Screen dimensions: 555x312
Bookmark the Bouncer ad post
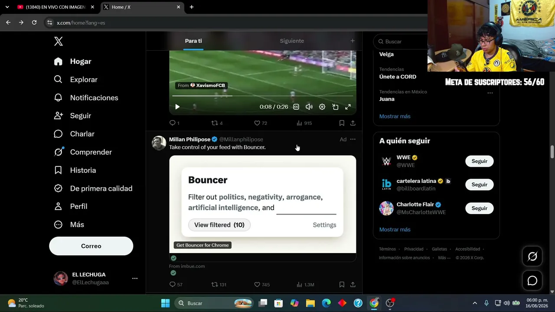342,284
